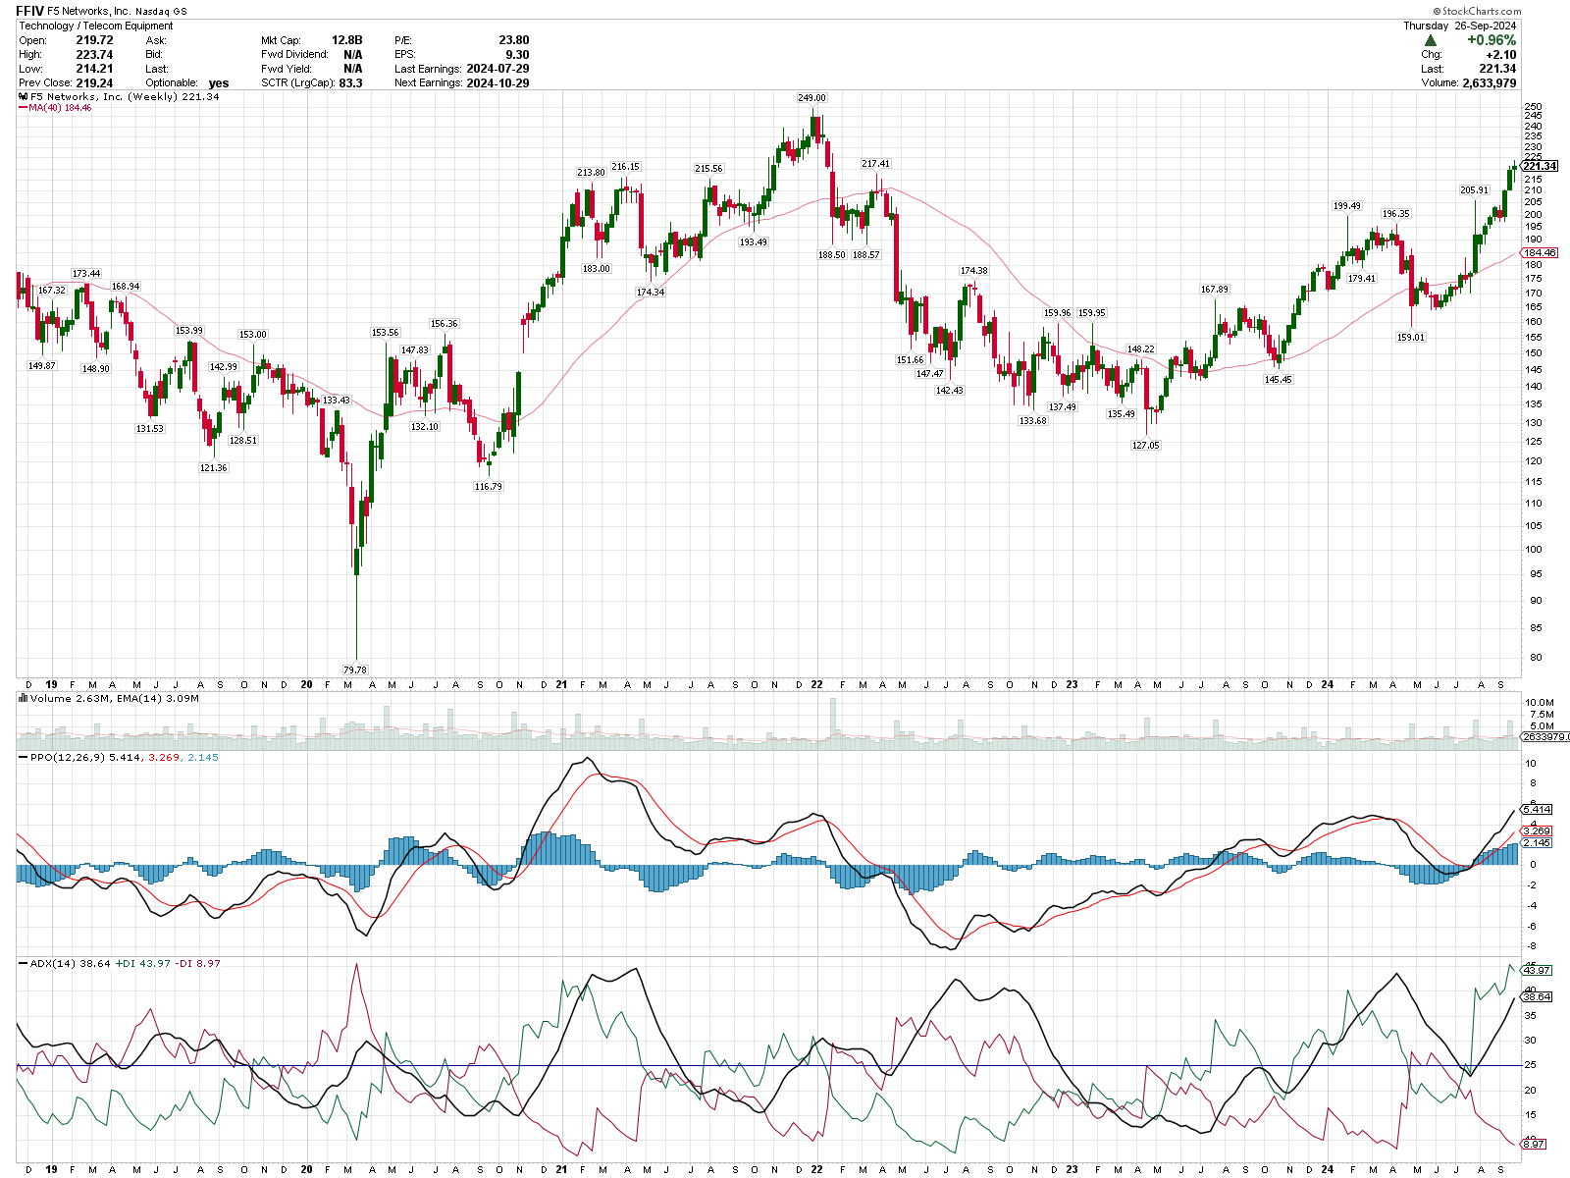Click the candlestick icon before F5 Networks (Weekly)

point(23,97)
